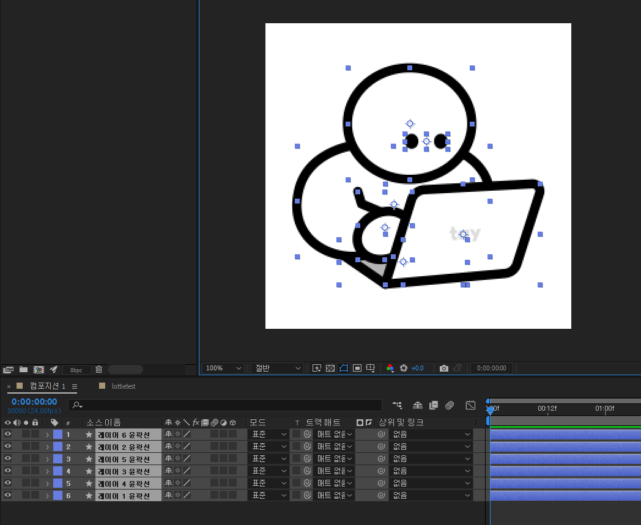Toggle hide shy layers icon
641x525 pixels.
(x=417, y=405)
